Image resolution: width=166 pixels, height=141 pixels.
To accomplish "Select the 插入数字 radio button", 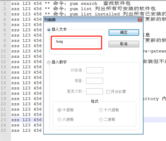I will (49, 63).
